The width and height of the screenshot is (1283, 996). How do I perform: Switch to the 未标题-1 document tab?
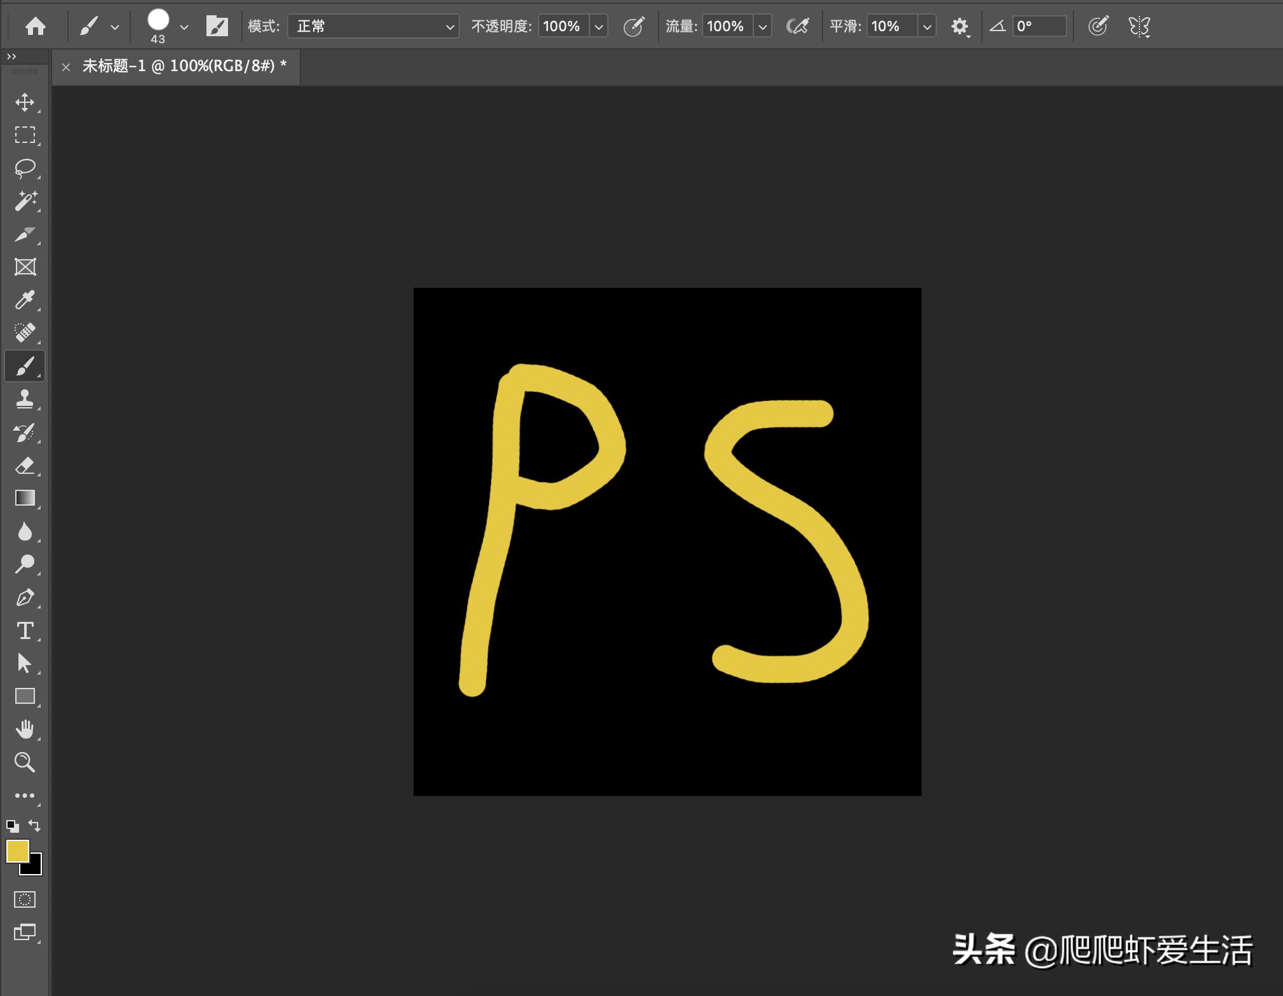coord(184,66)
